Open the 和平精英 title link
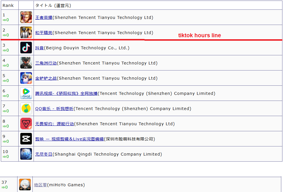The image size is (283, 192). 44,33
